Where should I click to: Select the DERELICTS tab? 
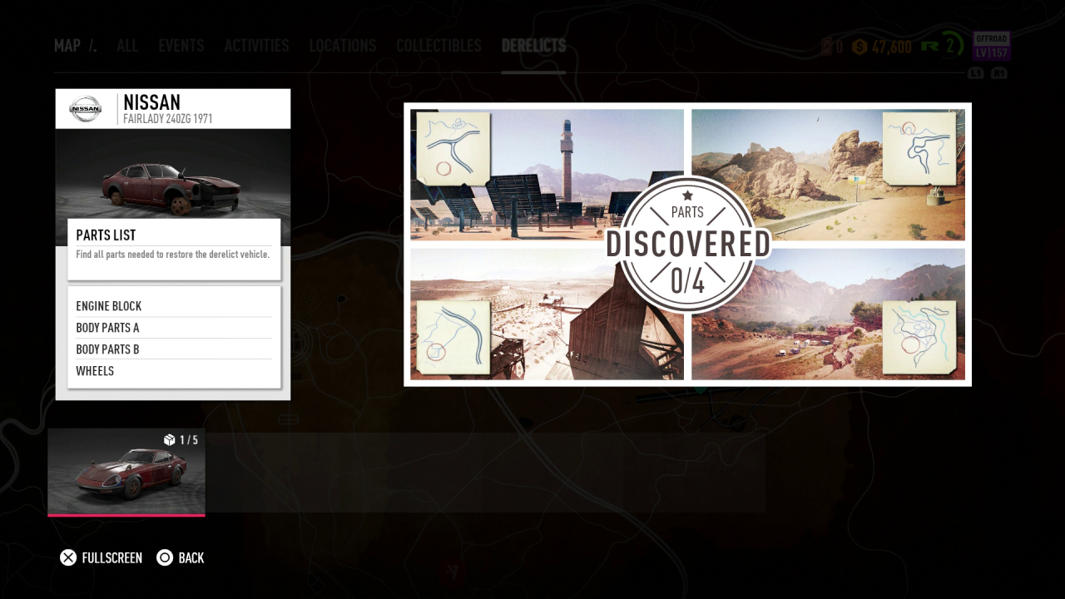click(533, 46)
